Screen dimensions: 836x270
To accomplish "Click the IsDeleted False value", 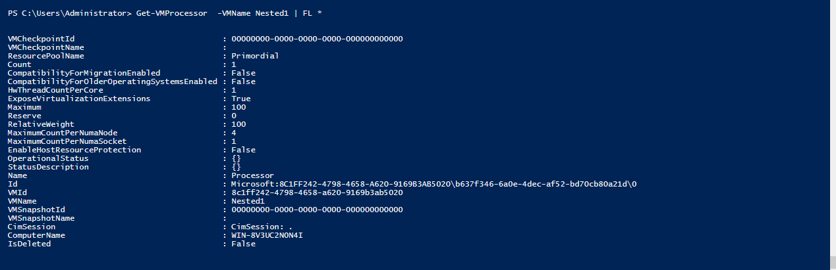I will pyautogui.click(x=243, y=244).
